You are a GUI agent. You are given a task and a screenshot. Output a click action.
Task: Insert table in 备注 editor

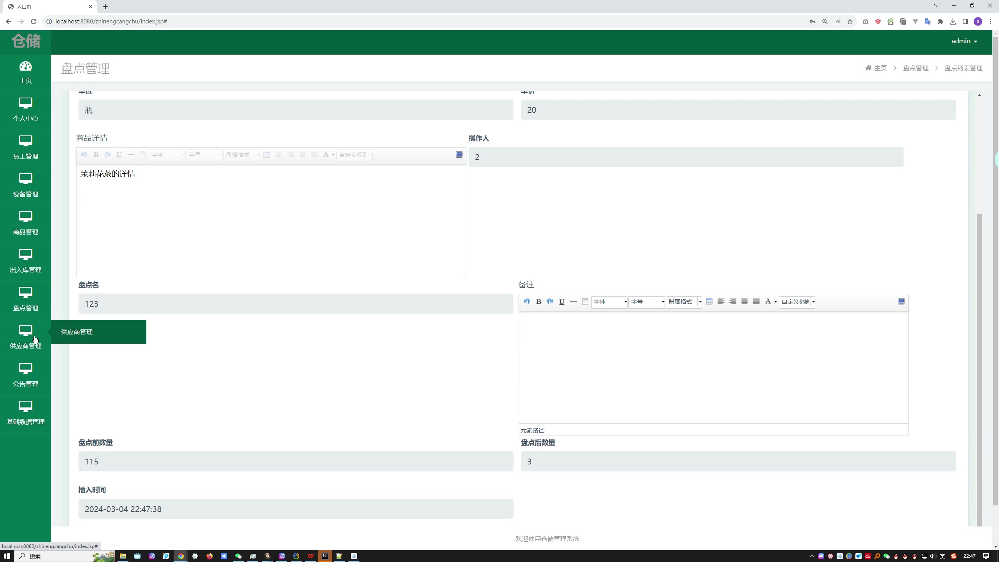coord(709,301)
